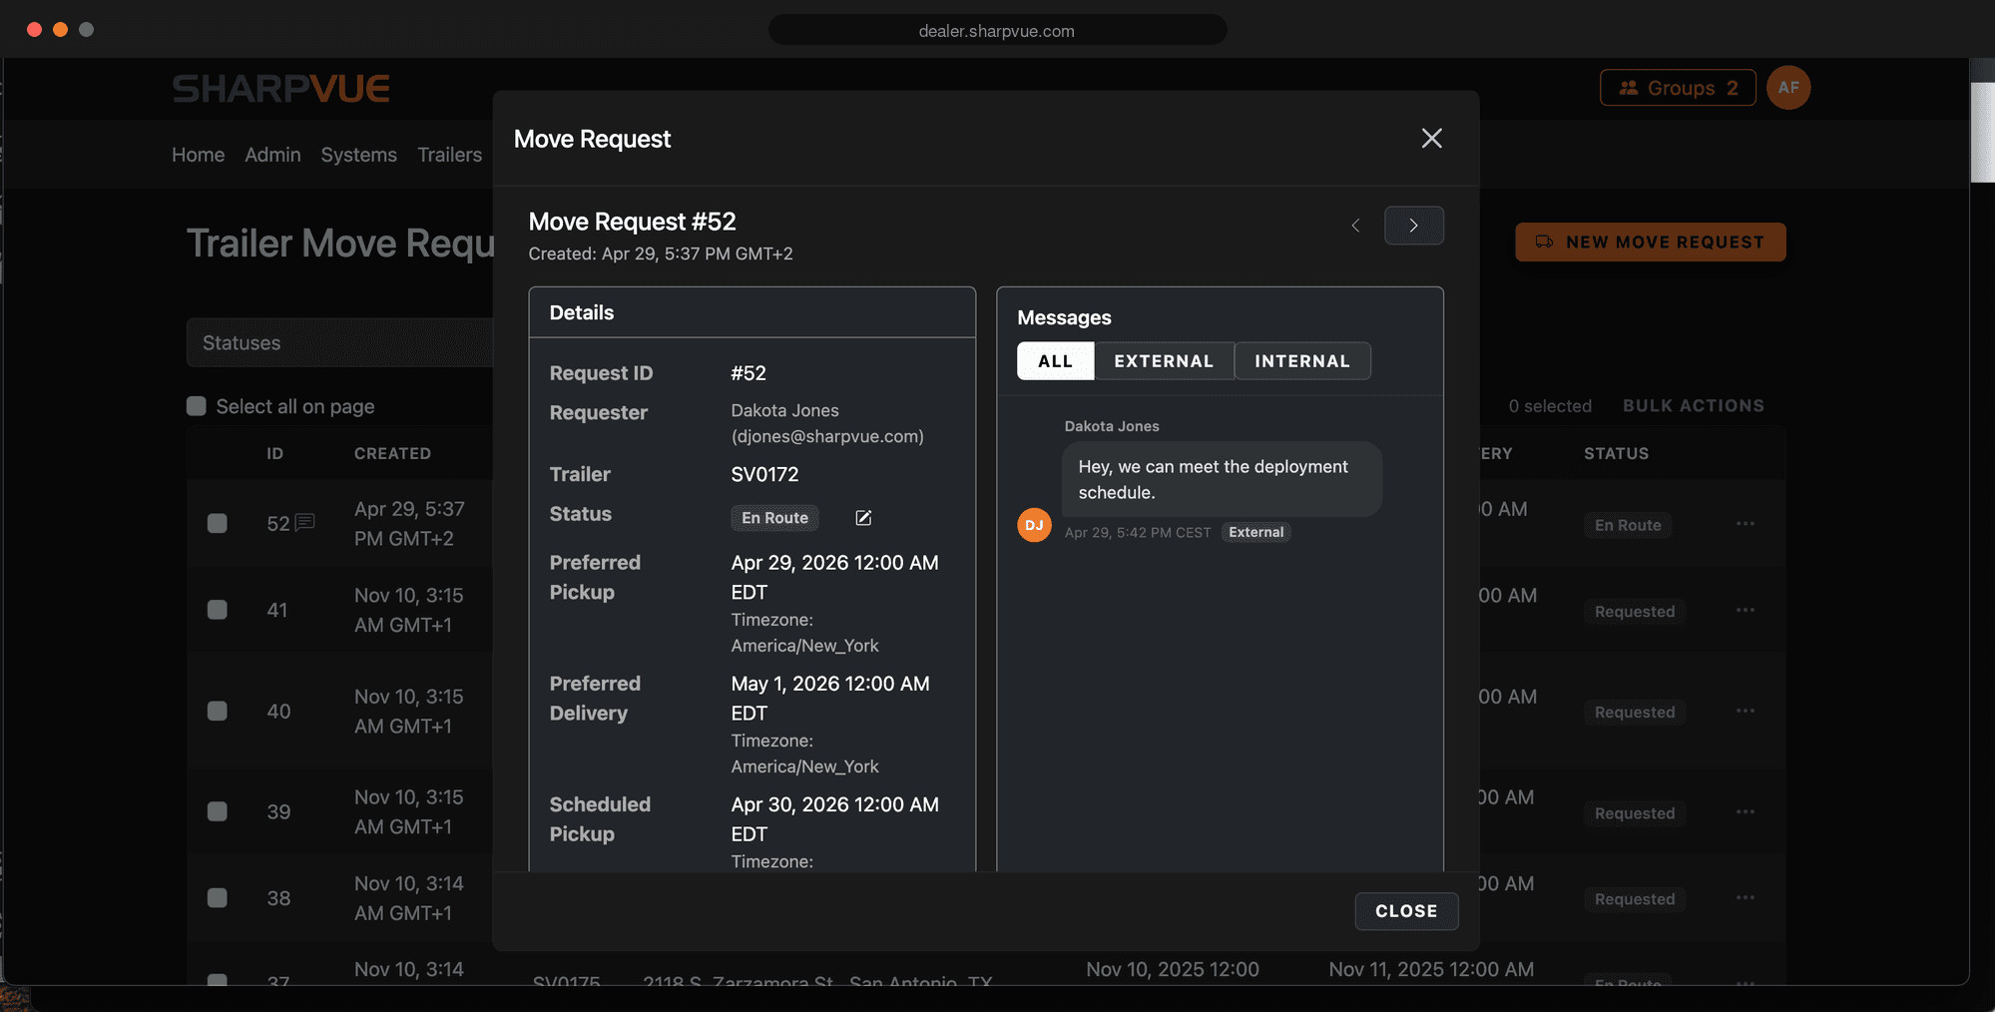
Task: Open row actions menu for request 40
Action: [x=1745, y=711]
